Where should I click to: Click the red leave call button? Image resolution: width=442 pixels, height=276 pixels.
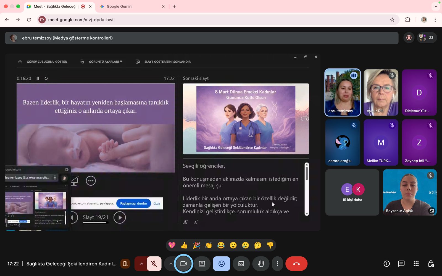click(x=296, y=264)
